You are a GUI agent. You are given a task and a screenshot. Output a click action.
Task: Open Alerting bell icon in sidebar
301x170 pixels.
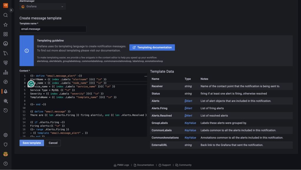[6, 91]
